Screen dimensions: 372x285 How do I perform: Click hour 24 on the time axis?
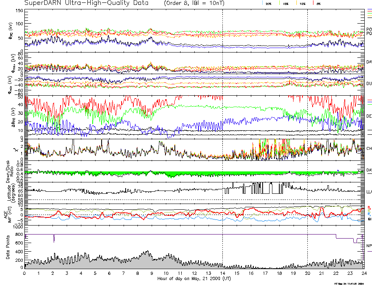[x=364, y=273]
